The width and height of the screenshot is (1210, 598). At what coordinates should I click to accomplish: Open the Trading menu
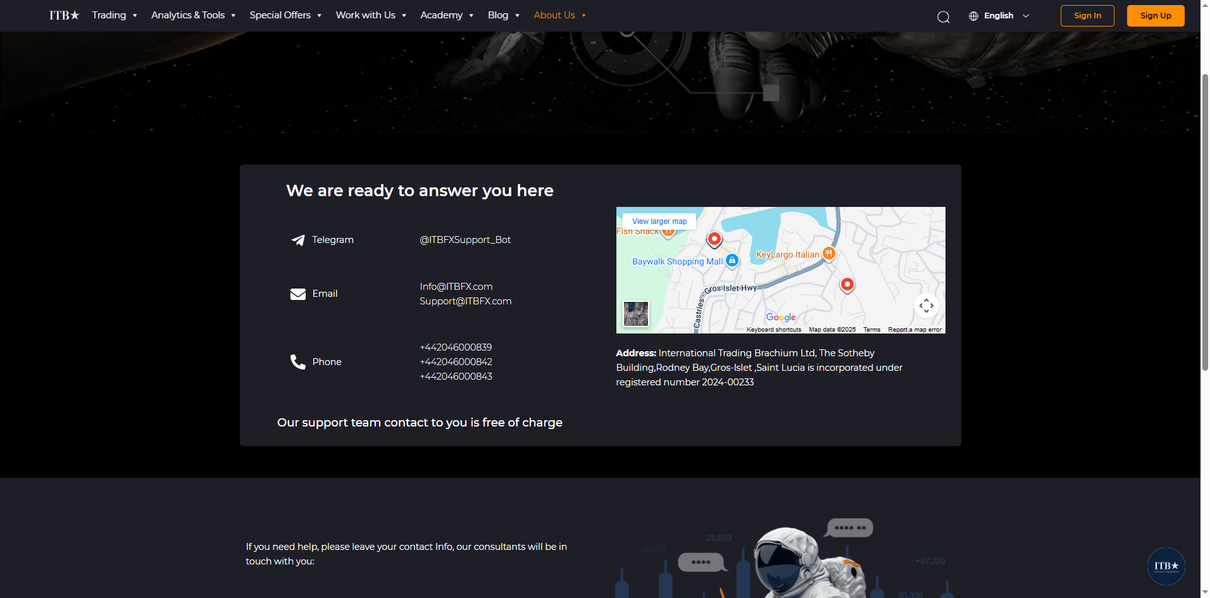(x=109, y=15)
